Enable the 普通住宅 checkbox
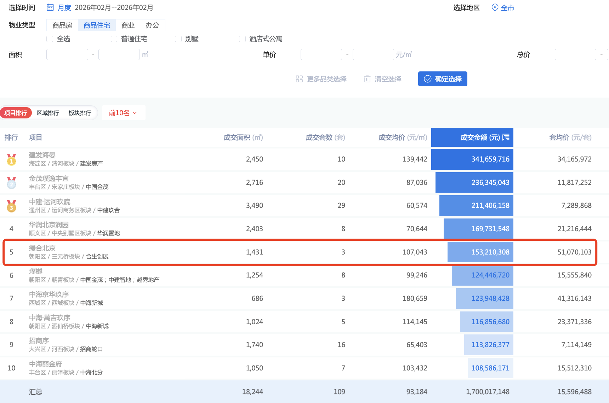609x403 pixels. (x=114, y=39)
